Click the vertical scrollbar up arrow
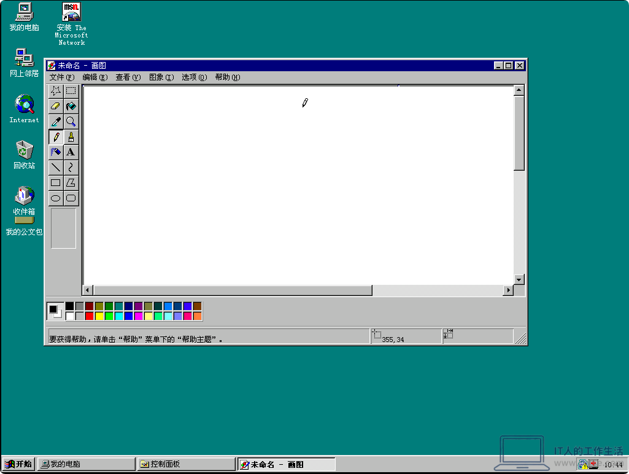This screenshot has height=474, width=629. pos(519,90)
